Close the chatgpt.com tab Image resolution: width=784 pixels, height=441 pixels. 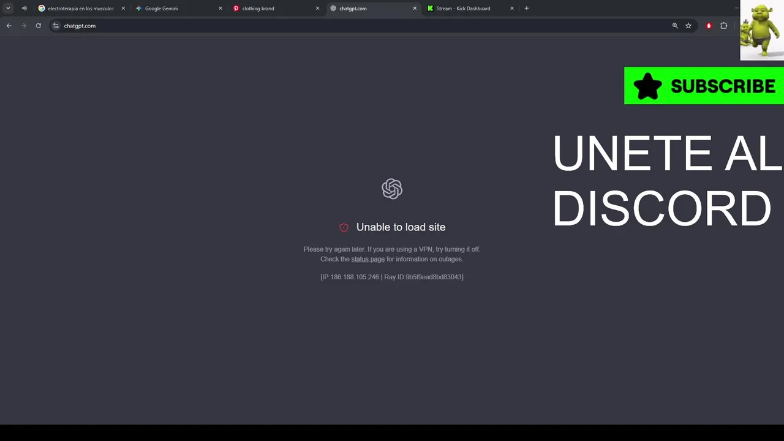coord(415,9)
